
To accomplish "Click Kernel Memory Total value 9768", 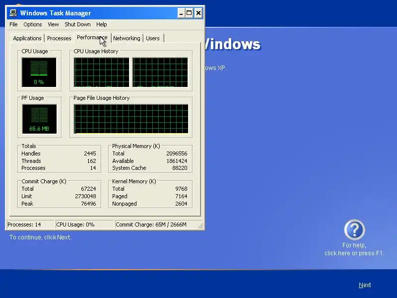I will [x=181, y=189].
